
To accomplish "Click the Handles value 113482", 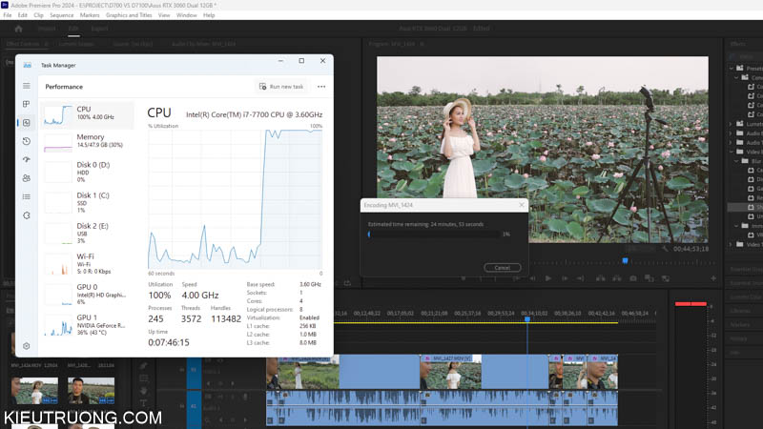I will coord(226,319).
